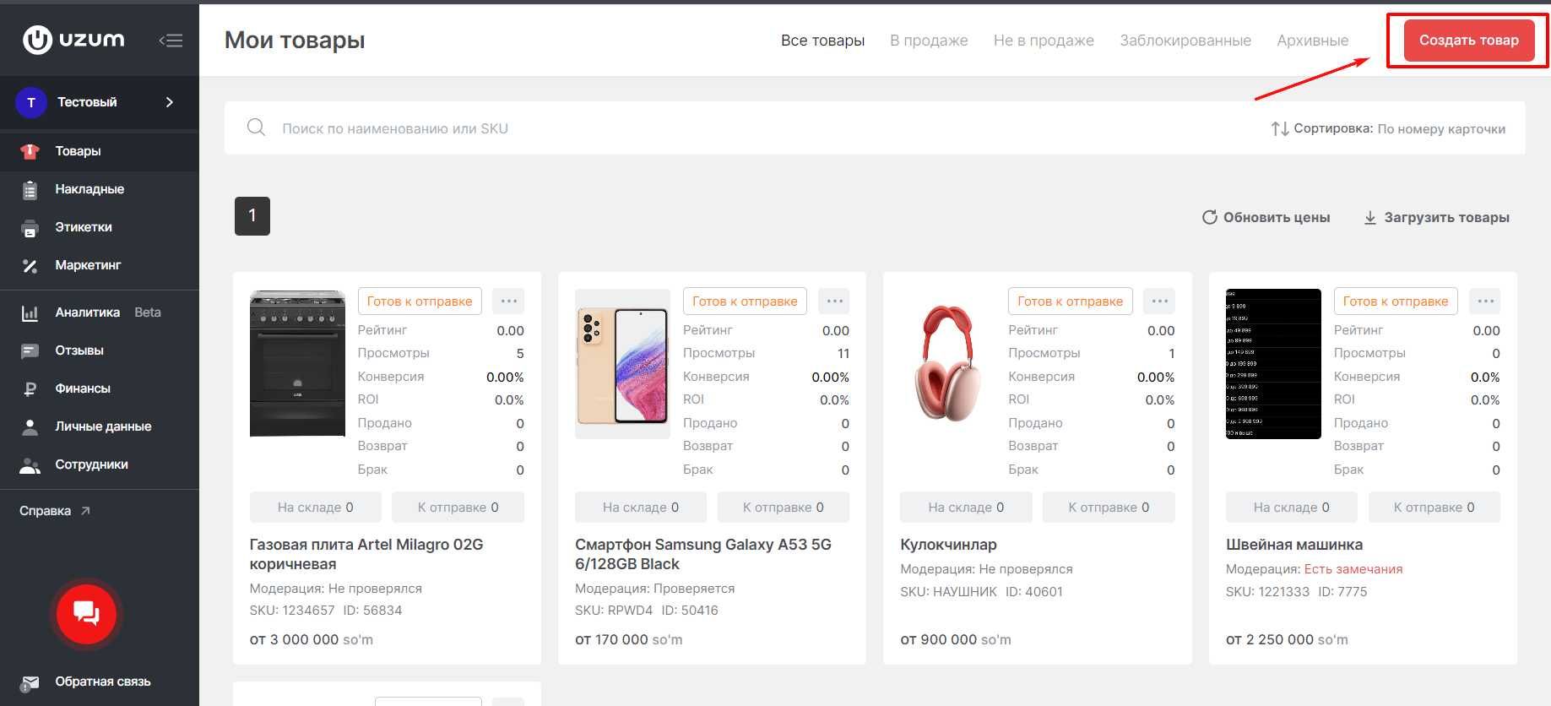Click the Товары t-shirt icon
The height and width of the screenshot is (706, 1551).
pos(30,151)
